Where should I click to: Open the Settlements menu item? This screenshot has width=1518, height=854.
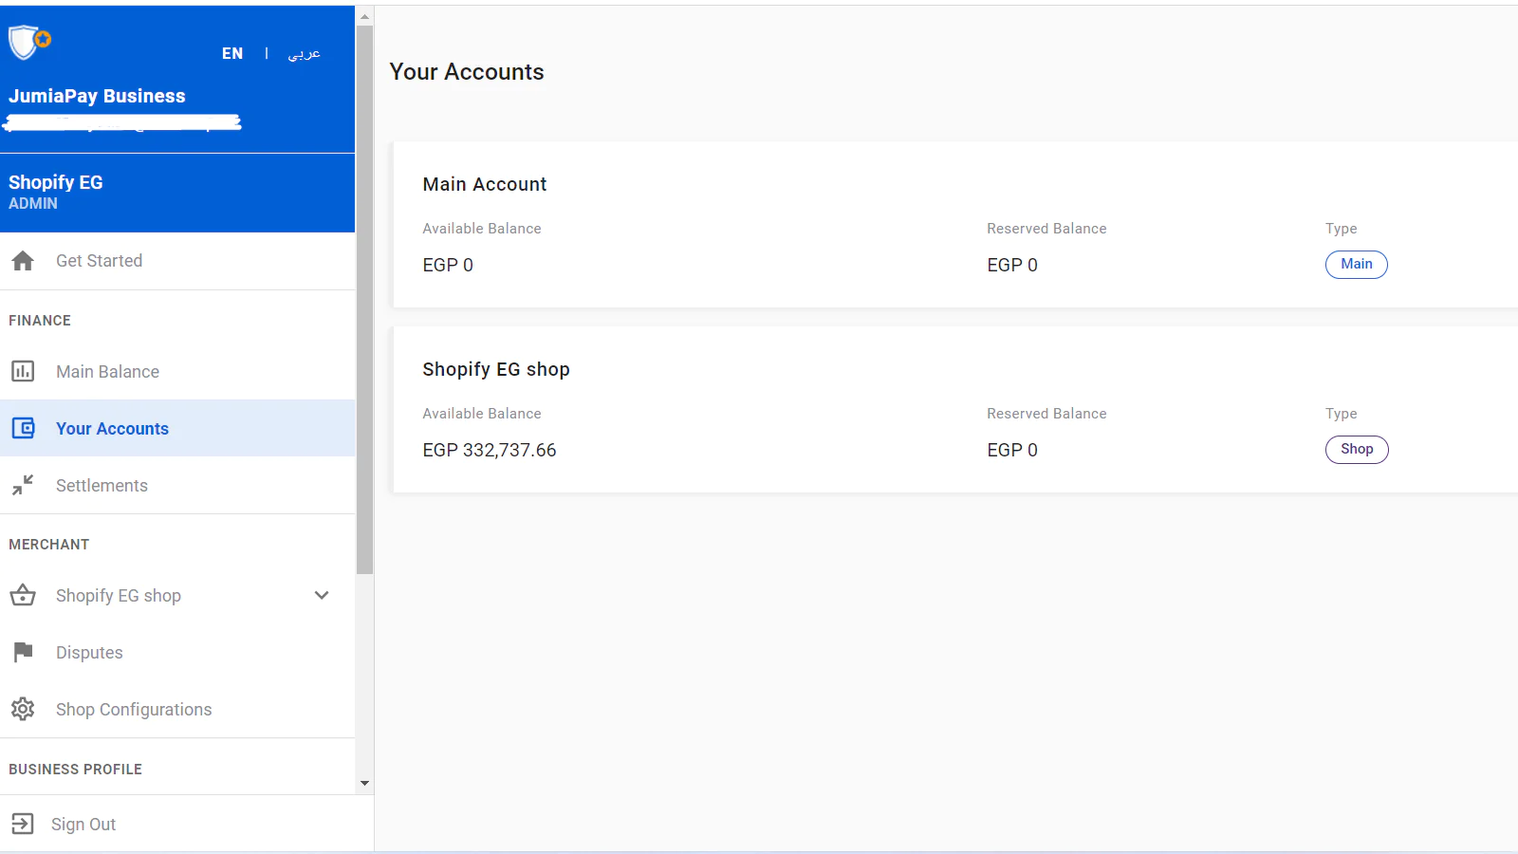coord(102,486)
